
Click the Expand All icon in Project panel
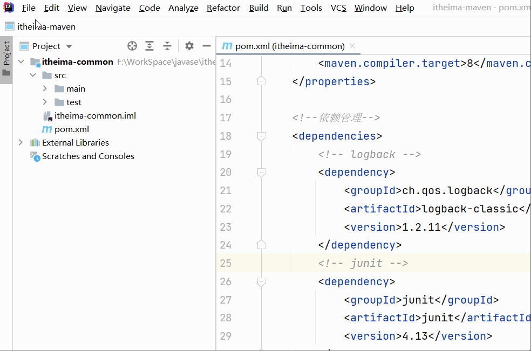click(149, 46)
